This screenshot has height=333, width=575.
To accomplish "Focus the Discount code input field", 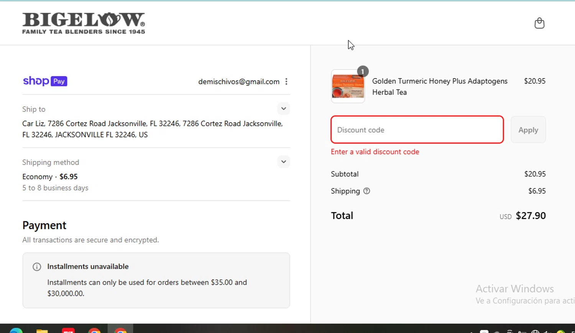I will (x=417, y=130).
